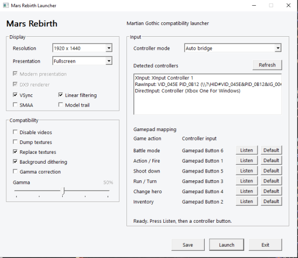Reset Action / Fire to Default

coord(271,161)
